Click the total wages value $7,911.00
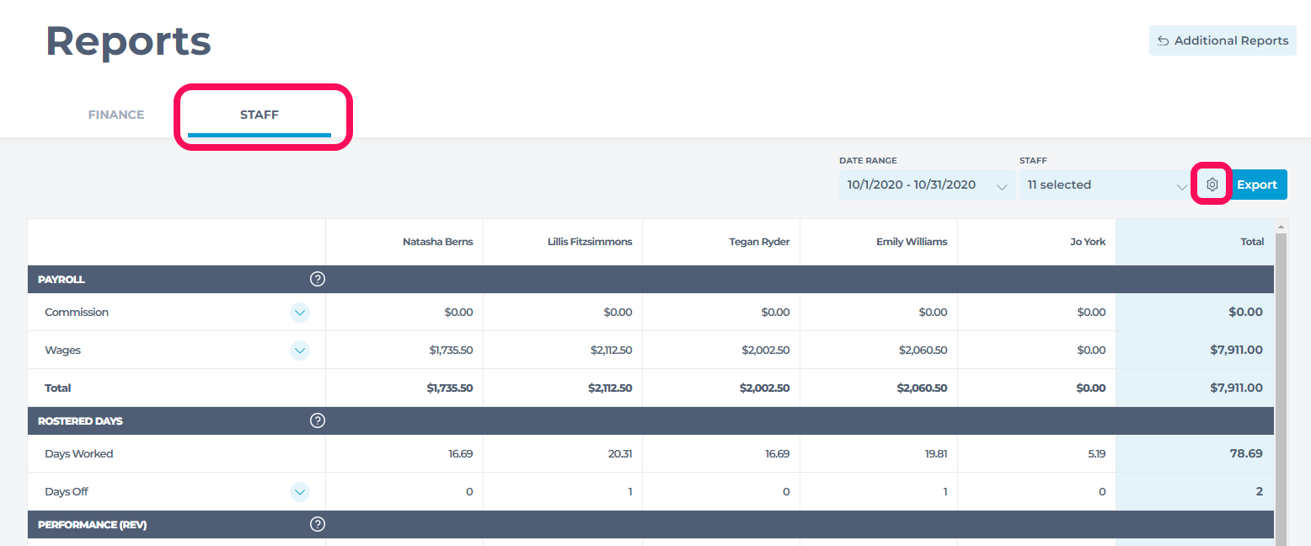Screen dimensions: 1311x546 [1236, 351]
